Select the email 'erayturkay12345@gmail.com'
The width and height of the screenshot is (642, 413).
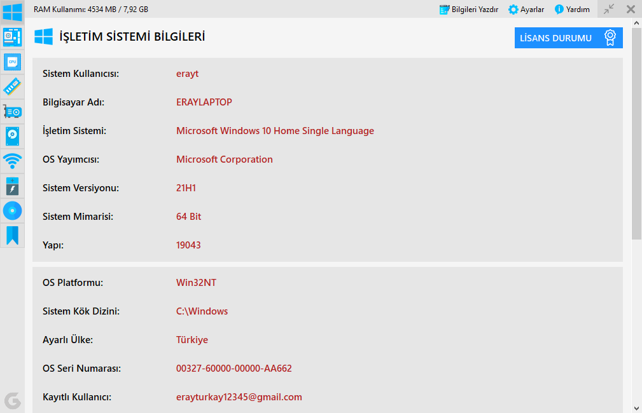coord(239,397)
